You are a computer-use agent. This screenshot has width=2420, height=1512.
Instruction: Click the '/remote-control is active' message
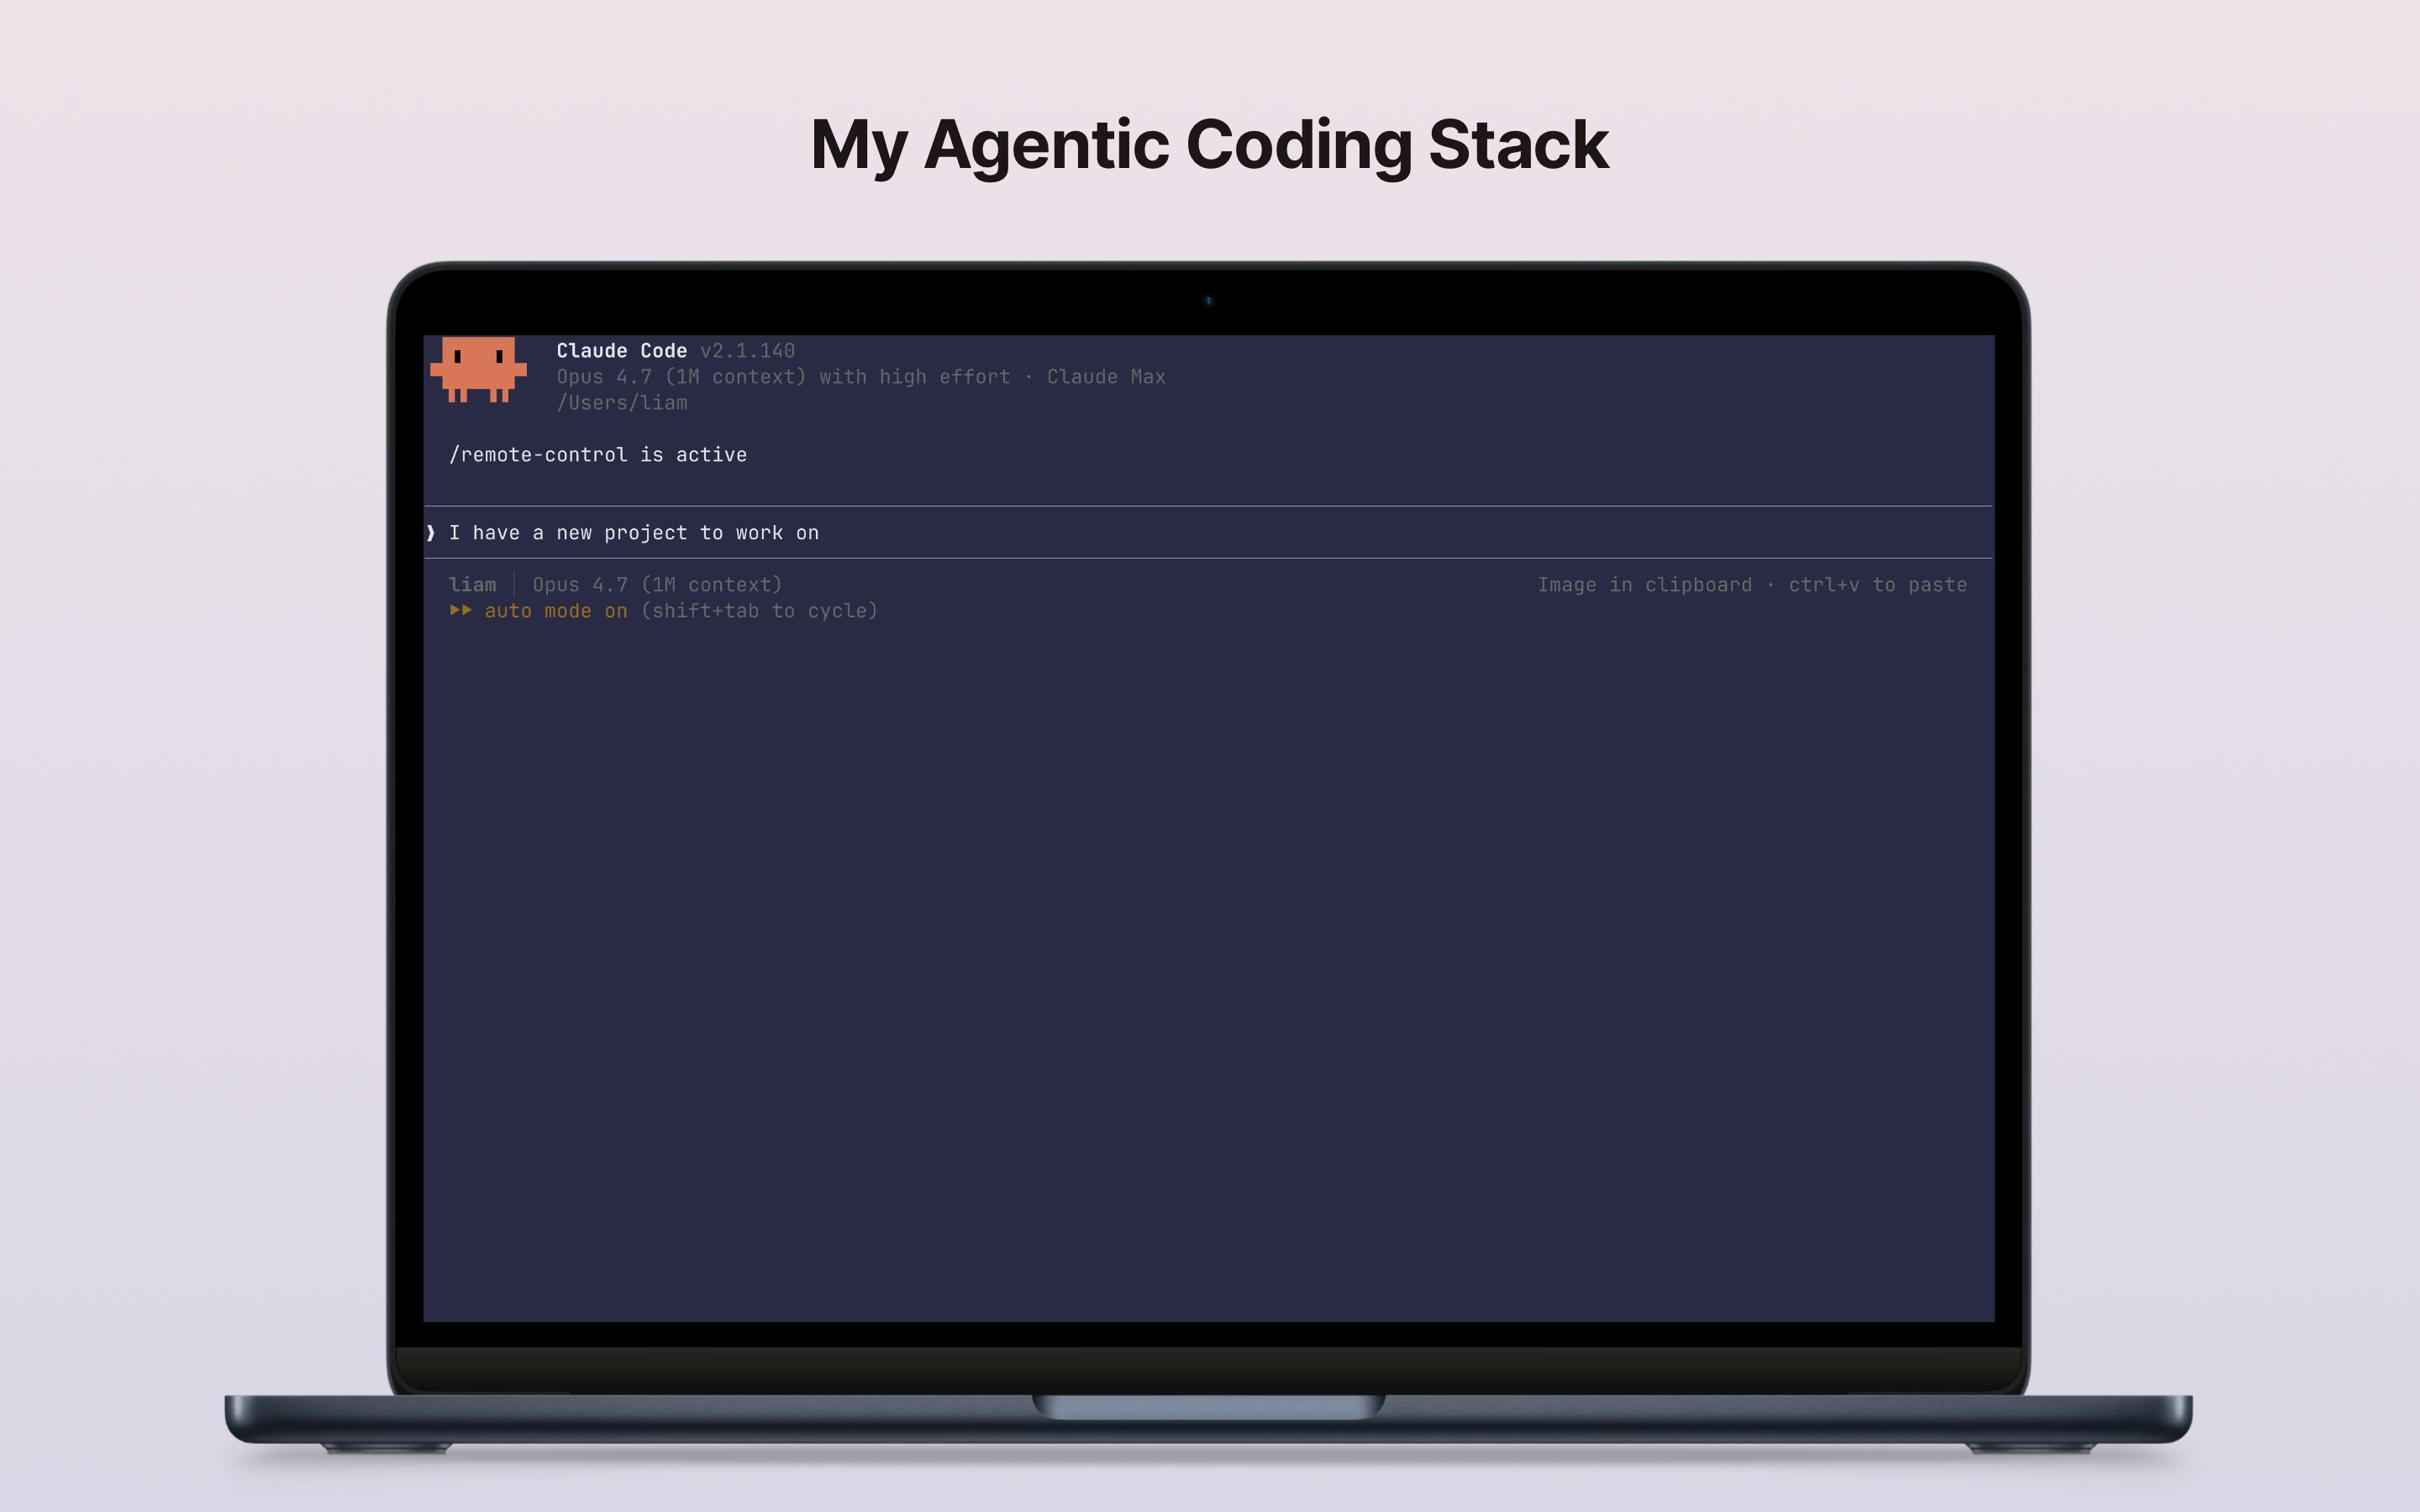[598, 455]
